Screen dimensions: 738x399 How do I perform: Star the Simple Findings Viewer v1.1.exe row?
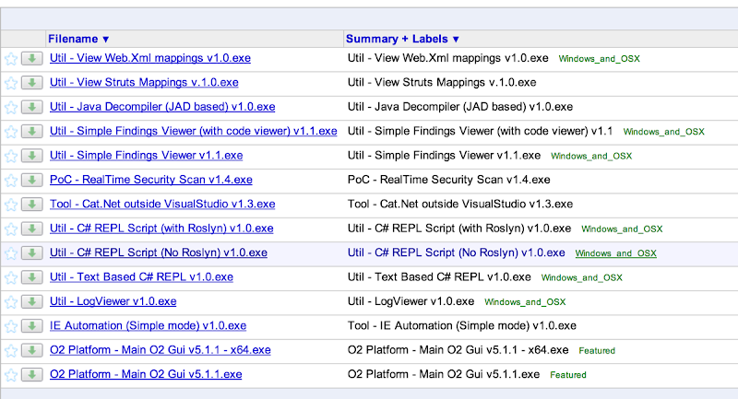(11, 156)
